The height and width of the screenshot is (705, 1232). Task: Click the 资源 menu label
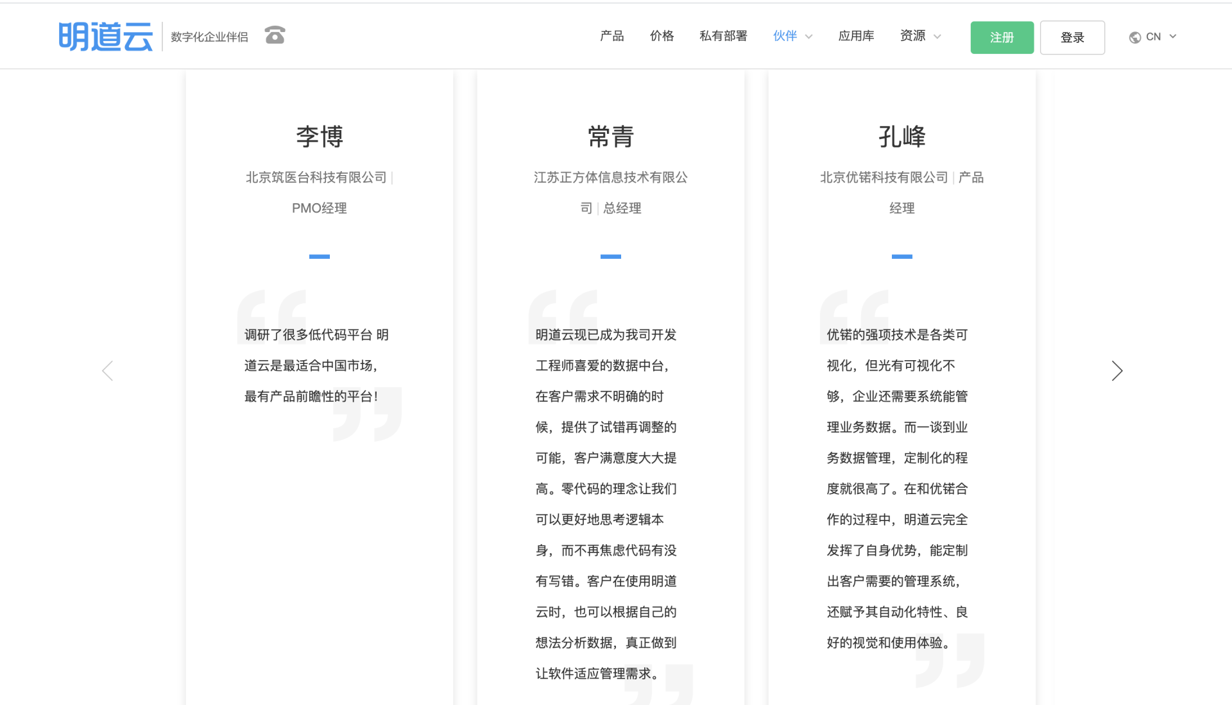[x=912, y=36]
